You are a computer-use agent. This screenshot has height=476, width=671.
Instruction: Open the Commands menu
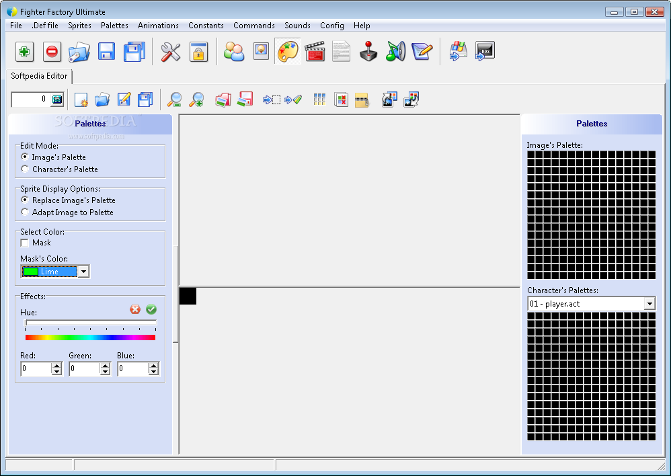click(x=253, y=26)
